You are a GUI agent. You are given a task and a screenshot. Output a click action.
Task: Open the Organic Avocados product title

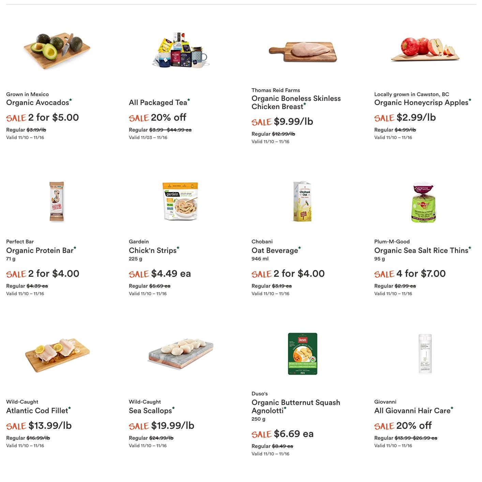[37, 103]
